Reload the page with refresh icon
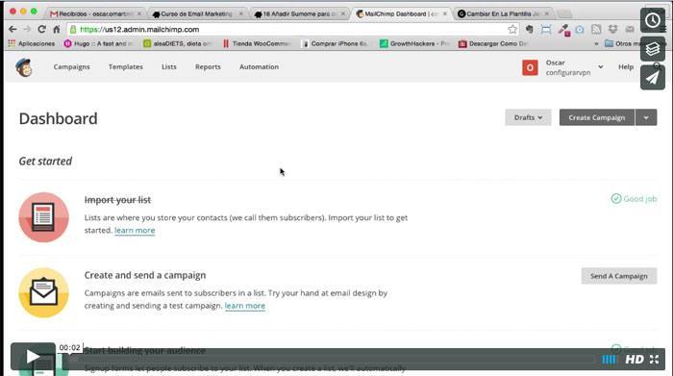The width and height of the screenshot is (673, 376). 41,29
